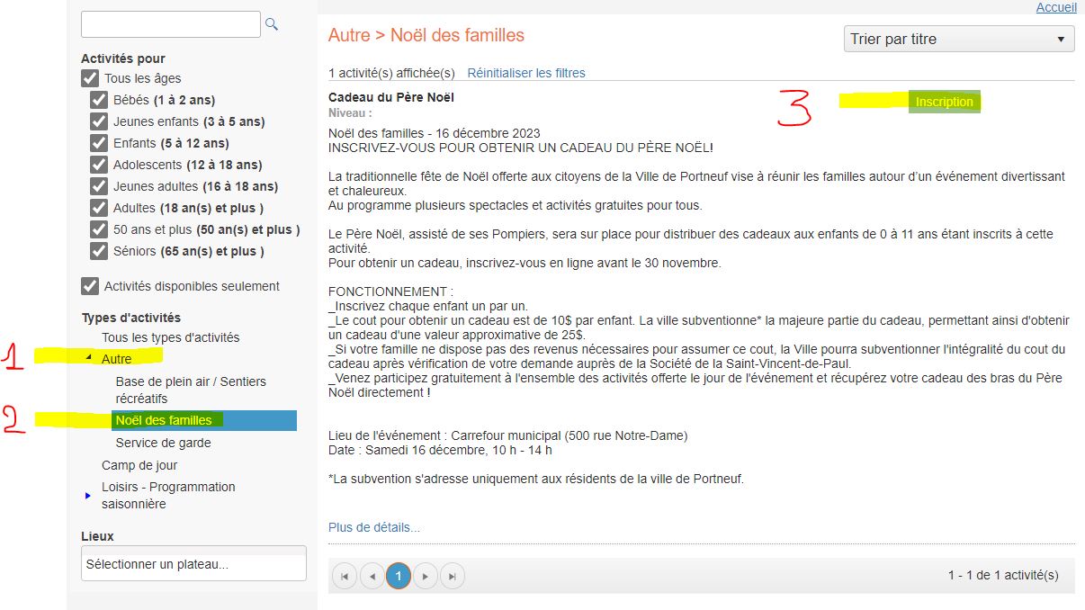Click Réinitialiser les filtres link
This screenshot has width=1085, height=610.
pyautogui.click(x=526, y=73)
